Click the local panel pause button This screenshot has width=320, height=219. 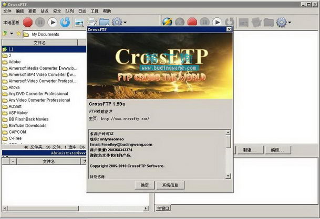(x=40, y=22)
